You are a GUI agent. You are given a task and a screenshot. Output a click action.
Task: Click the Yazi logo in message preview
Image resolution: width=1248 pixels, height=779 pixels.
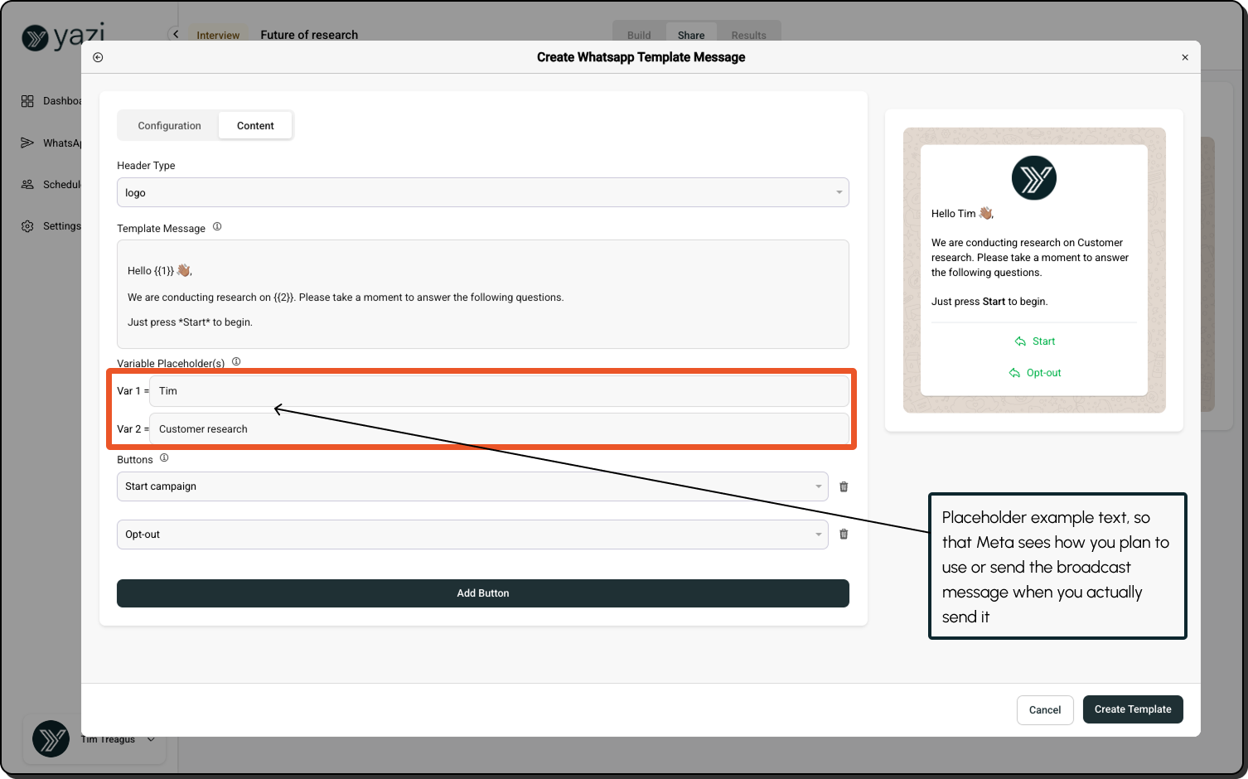pos(1033,178)
